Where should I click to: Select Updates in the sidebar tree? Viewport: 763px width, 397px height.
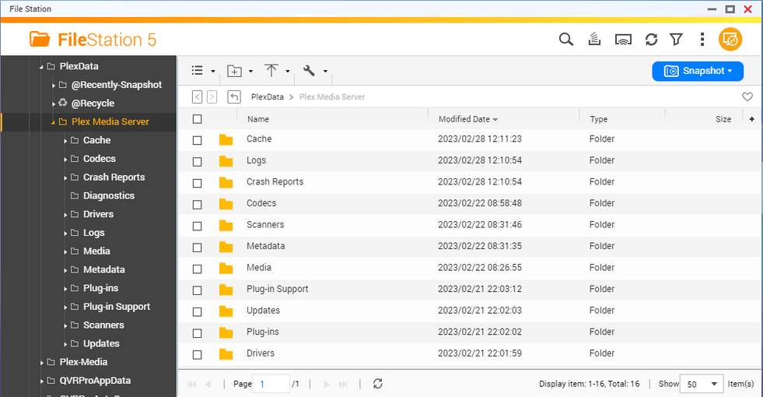tap(101, 344)
